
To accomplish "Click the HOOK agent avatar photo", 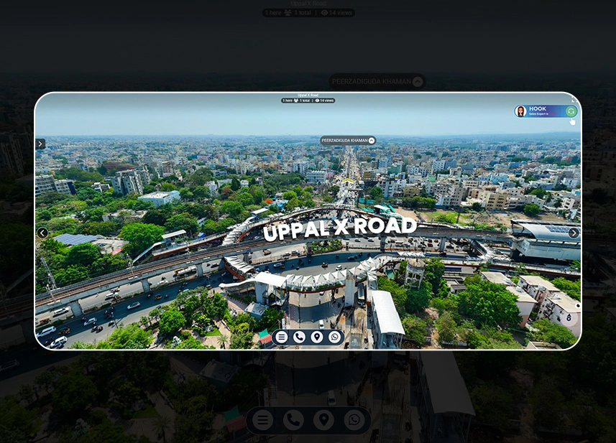I will 521,111.
